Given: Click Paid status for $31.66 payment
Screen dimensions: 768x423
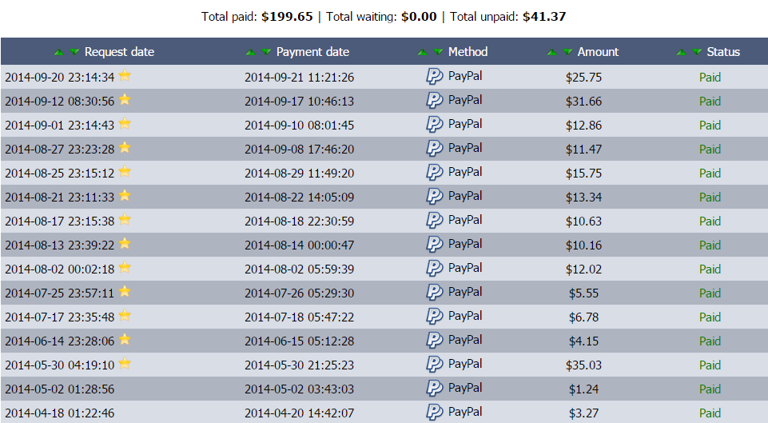Looking at the screenshot, I should (710, 102).
